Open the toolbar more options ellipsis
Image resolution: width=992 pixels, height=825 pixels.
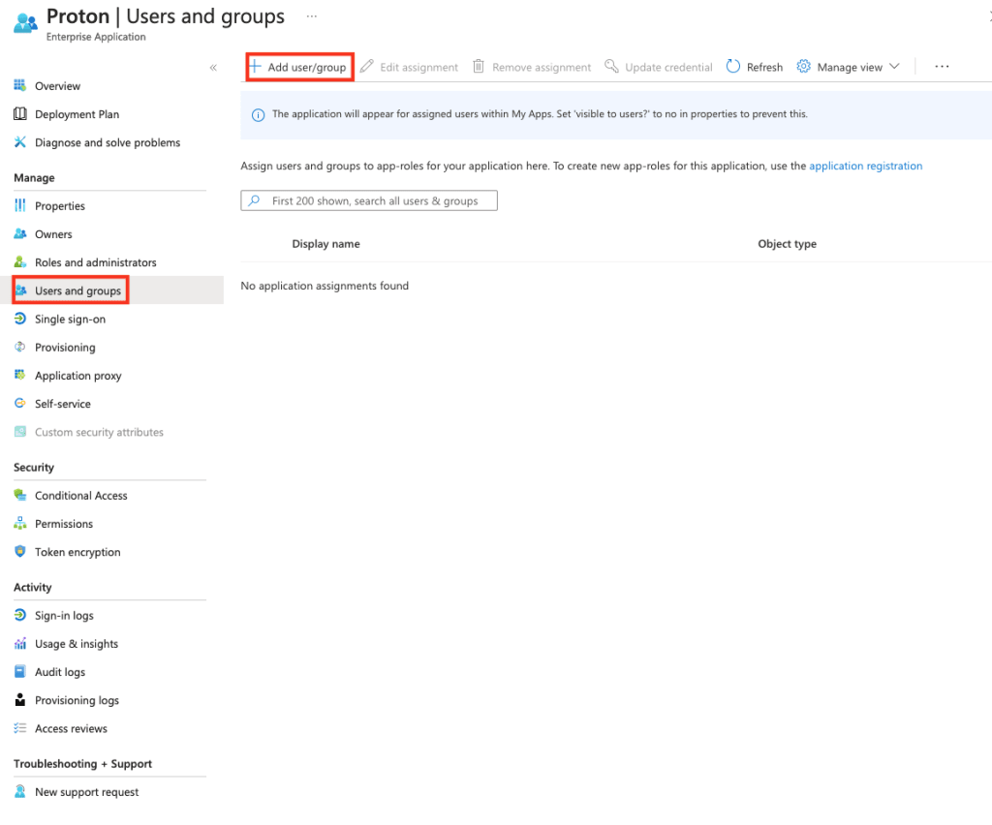942,67
